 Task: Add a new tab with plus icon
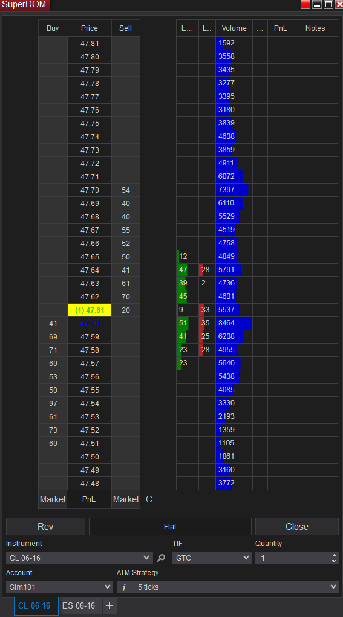(x=109, y=605)
